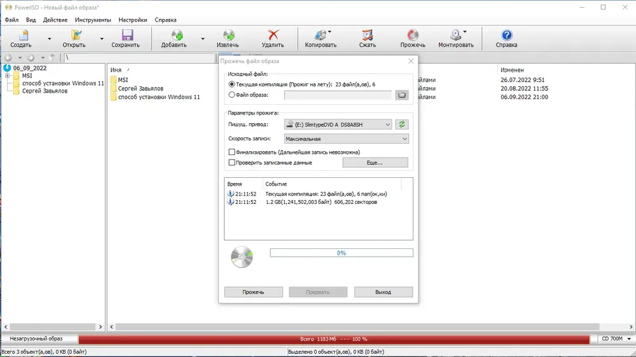Click the up folder navigation icon
636x357 pixels.
[52, 58]
